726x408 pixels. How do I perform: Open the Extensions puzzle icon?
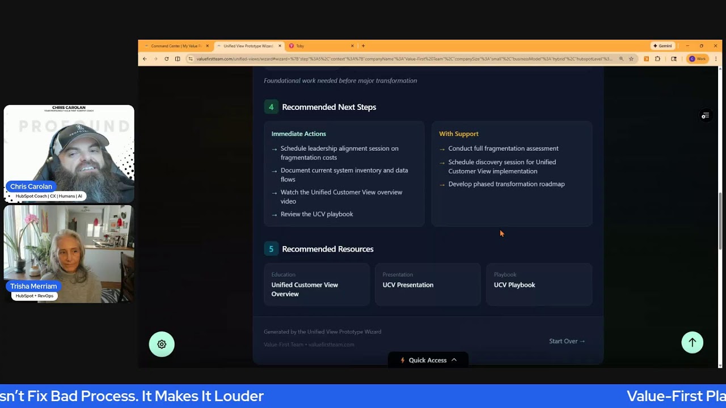(x=657, y=59)
